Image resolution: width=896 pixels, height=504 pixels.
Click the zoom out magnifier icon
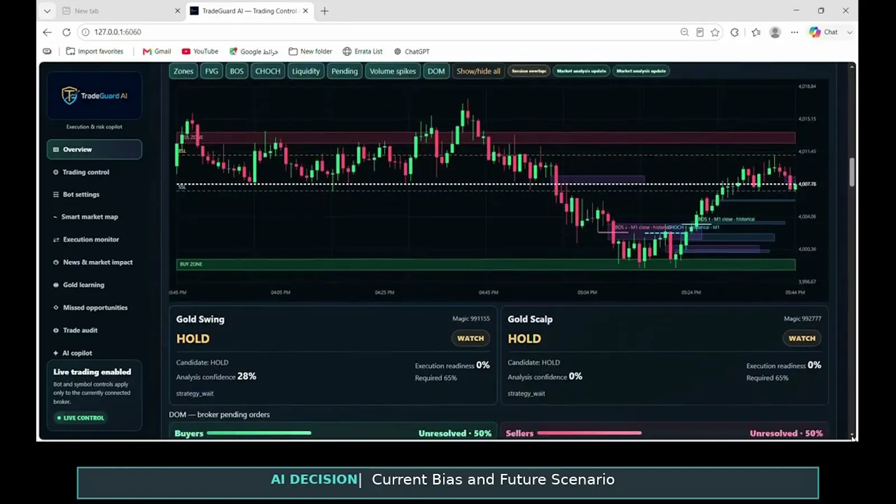click(684, 32)
